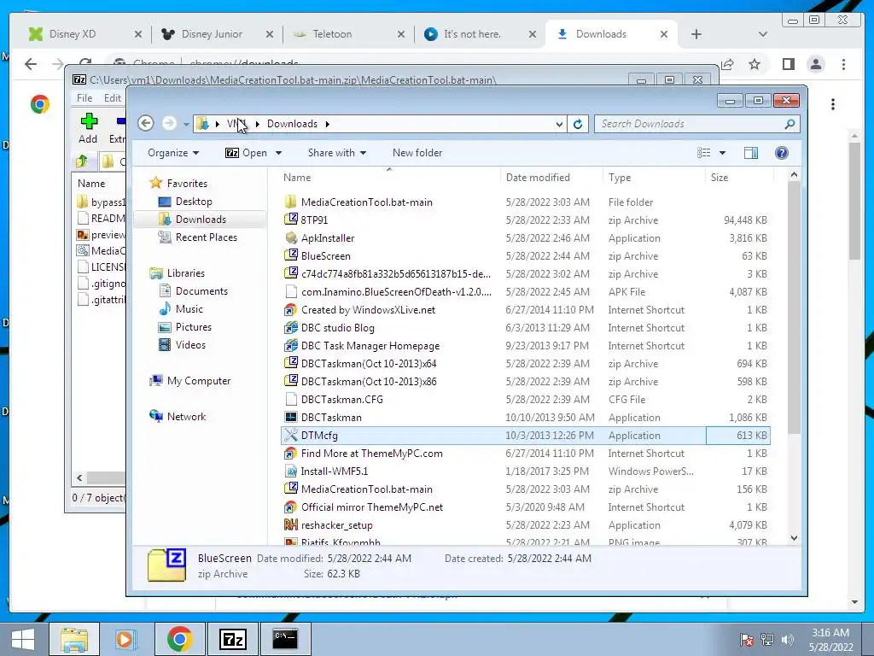Open Explorer help question mark icon

coord(782,153)
